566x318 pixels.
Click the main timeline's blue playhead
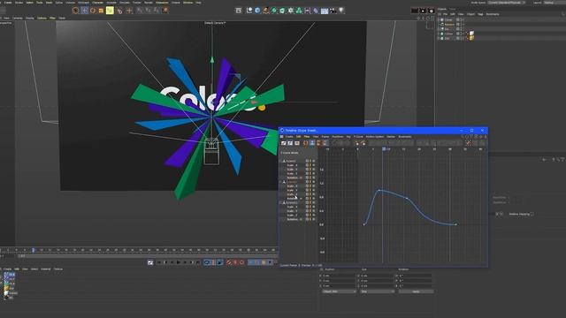(34, 250)
